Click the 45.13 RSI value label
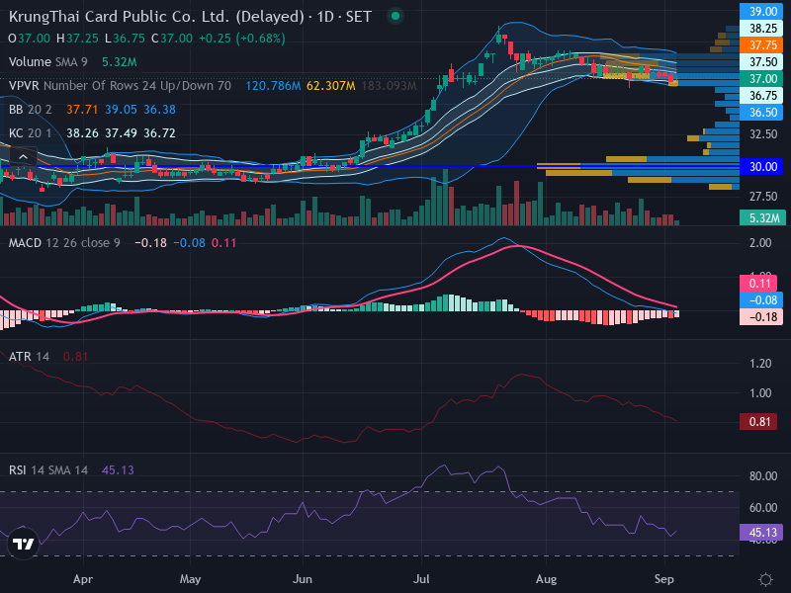This screenshot has width=791, height=593. click(761, 533)
